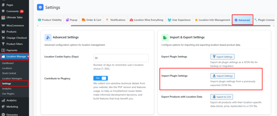Open the Location Wise Everything tab
277x116 pixels.
146,20
